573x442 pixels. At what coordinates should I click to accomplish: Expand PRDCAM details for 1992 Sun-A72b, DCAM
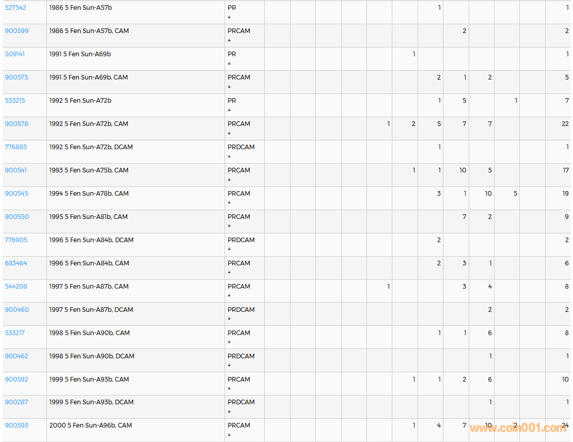click(x=229, y=156)
